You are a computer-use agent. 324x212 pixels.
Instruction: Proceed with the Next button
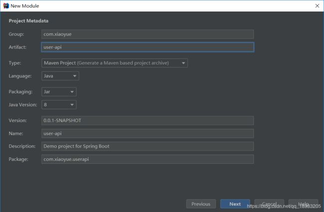pos(235,204)
